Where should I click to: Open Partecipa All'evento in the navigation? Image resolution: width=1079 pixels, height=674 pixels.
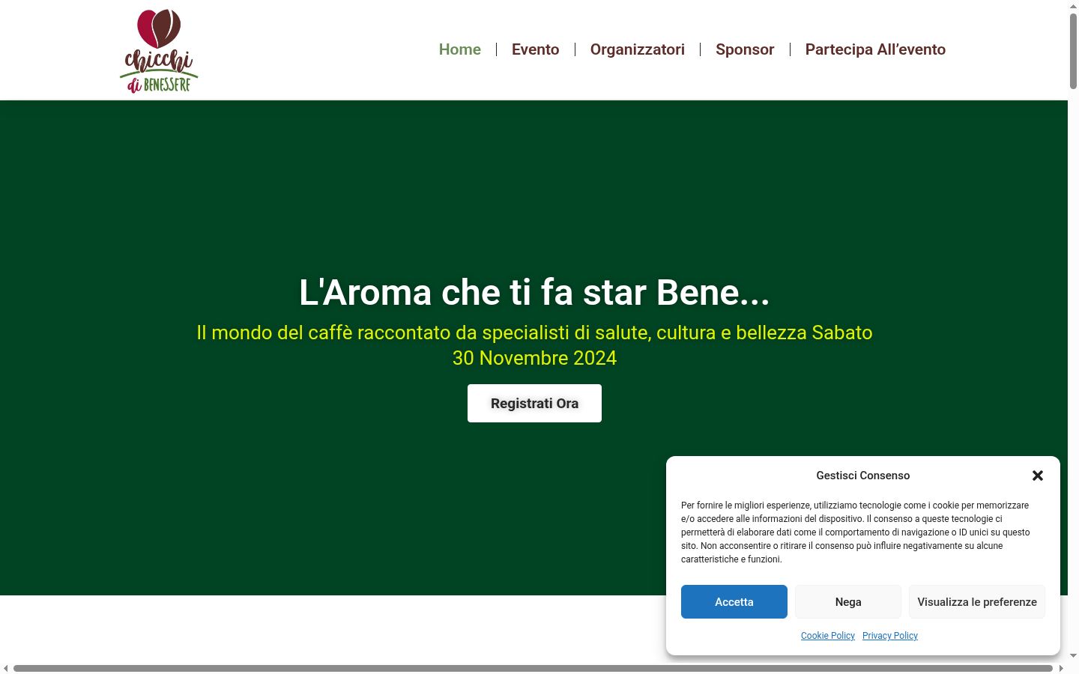(x=875, y=49)
